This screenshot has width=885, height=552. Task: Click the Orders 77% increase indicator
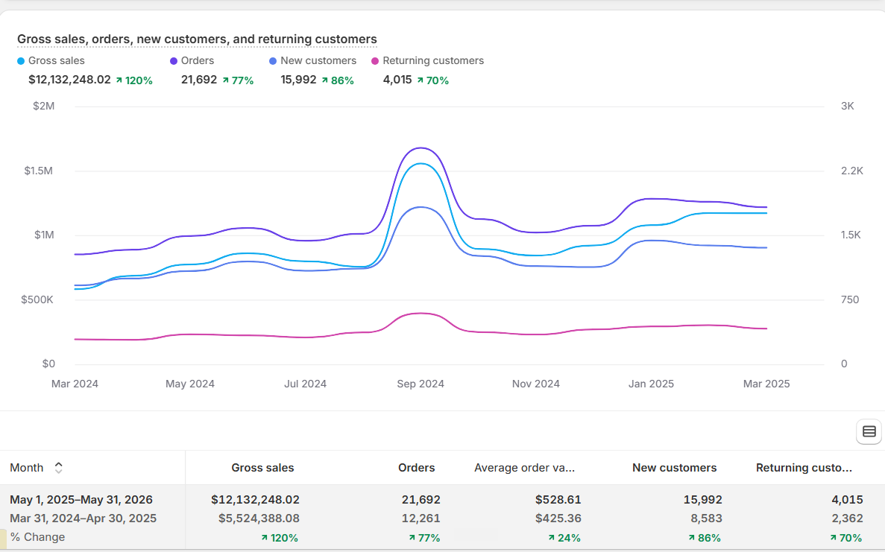point(238,80)
